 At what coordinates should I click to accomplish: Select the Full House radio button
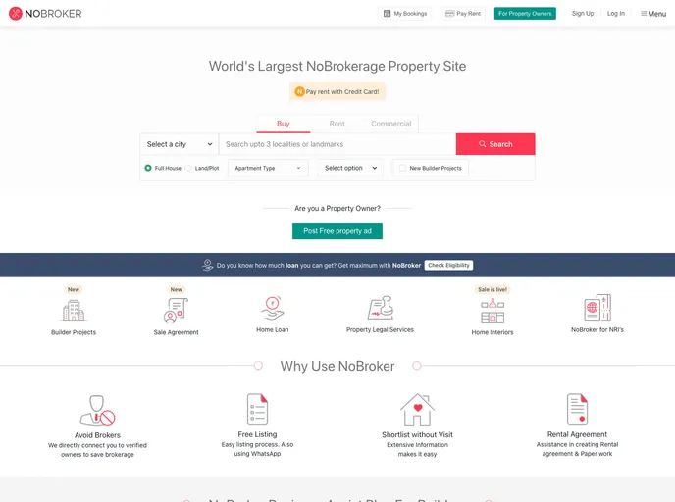148,168
